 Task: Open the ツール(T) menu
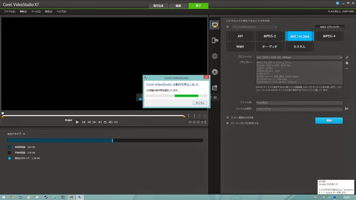(36, 11)
